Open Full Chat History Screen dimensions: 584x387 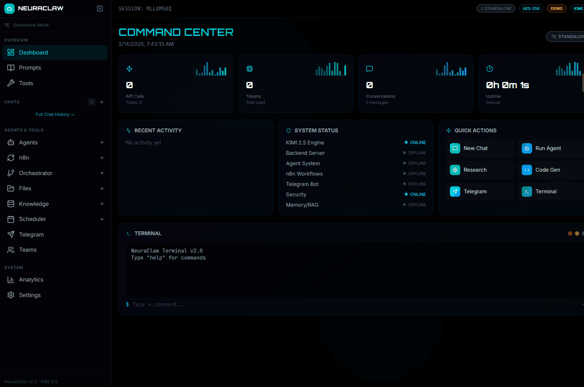pyautogui.click(x=55, y=114)
